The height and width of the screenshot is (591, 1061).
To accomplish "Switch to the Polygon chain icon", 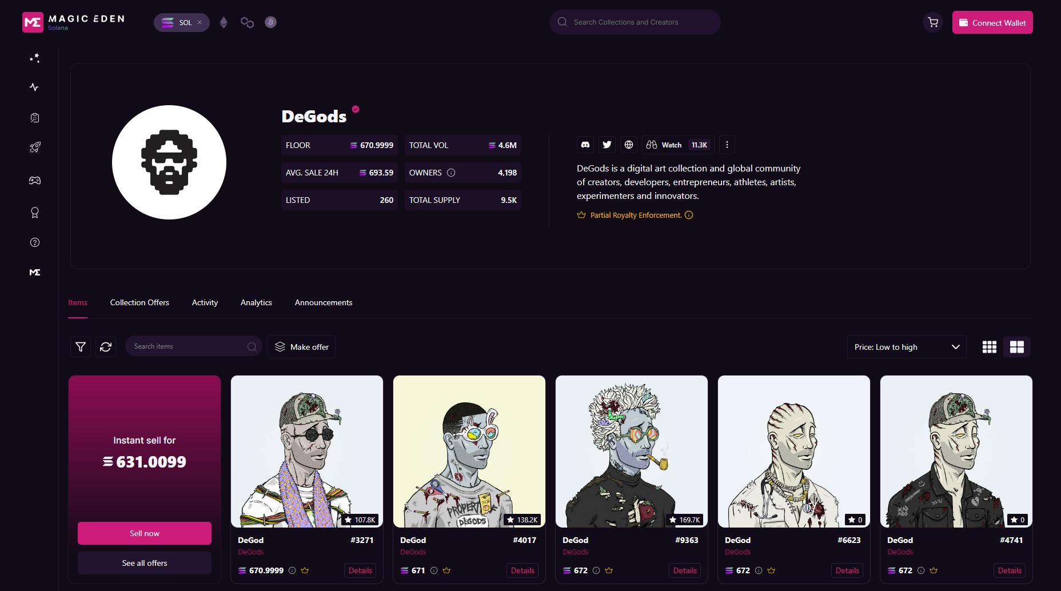I will (x=247, y=22).
